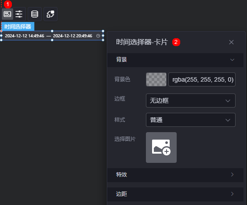The width and height of the screenshot is (247, 205).
Task: Click the add image icon
Action: [x=161, y=147]
